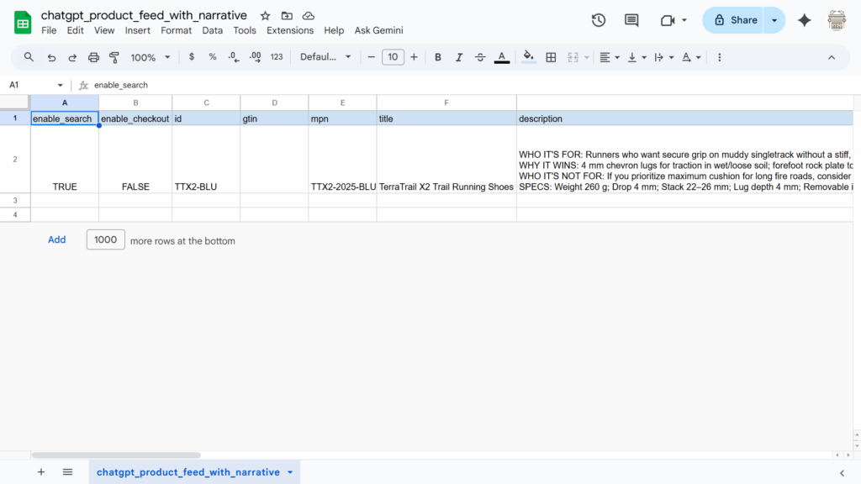This screenshot has height=484, width=861.
Task: Collapse the toolbar with the chevron
Action: pyautogui.click(x=832, y=57)
